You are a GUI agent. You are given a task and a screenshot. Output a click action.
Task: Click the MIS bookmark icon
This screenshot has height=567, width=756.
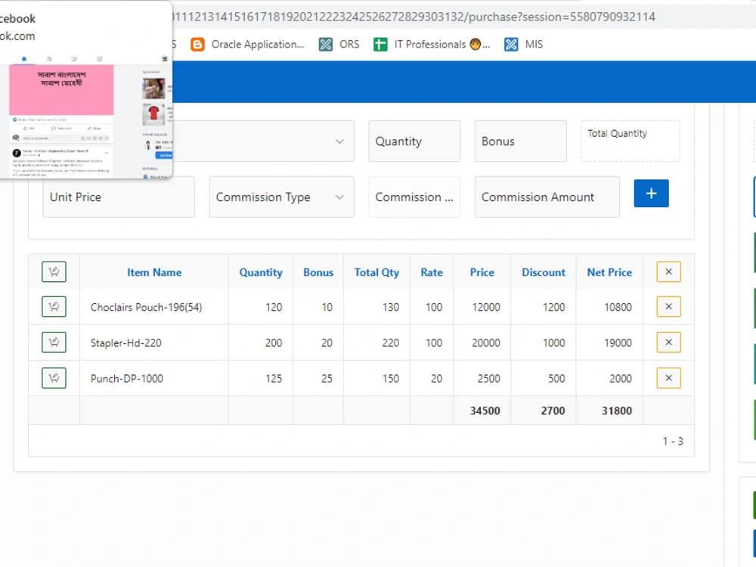point(511,45)
